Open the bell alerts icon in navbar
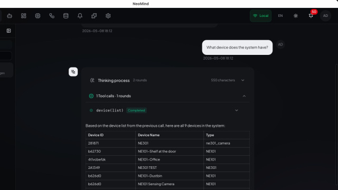 pyautogui.click(x=80, y=16)
